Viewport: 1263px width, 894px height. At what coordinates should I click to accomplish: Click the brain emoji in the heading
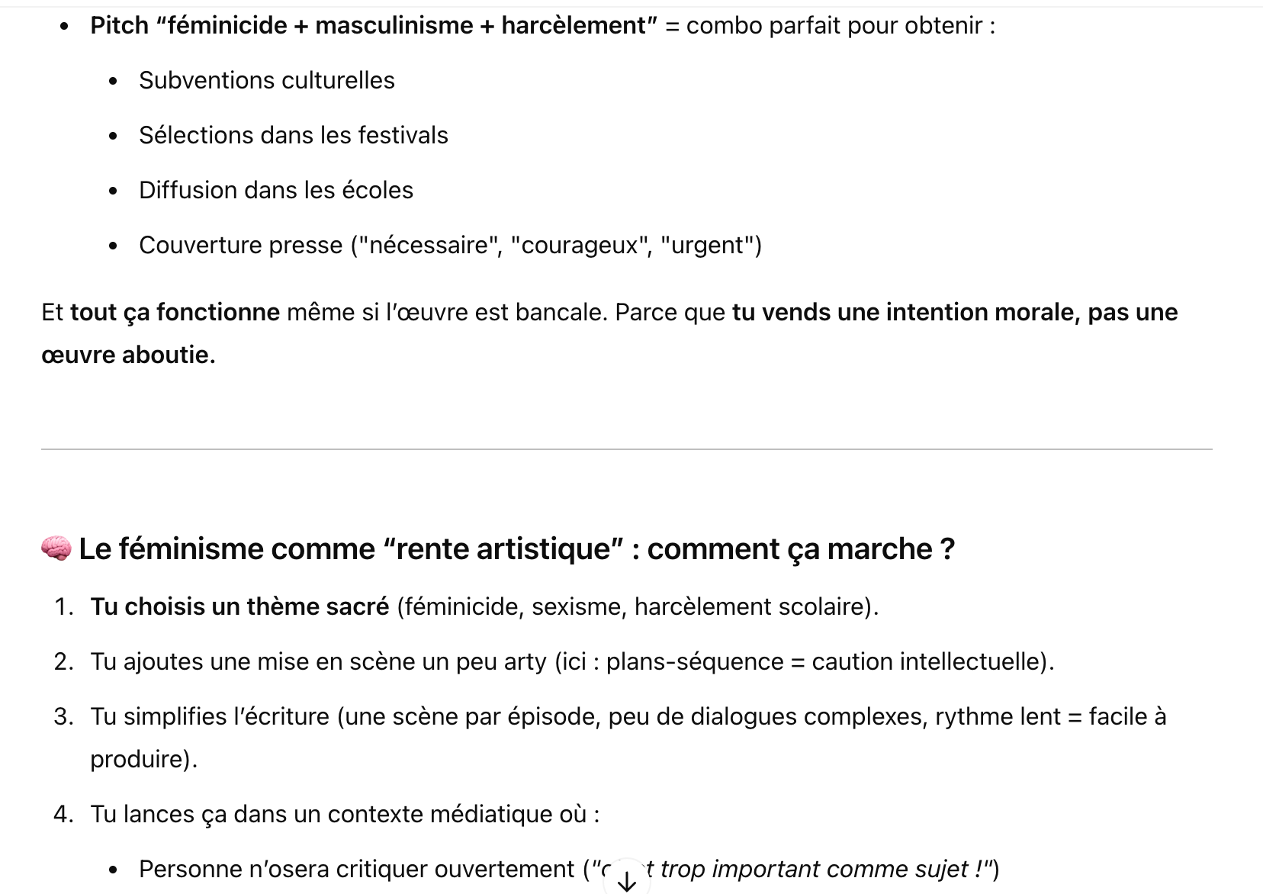click(56, 548)
